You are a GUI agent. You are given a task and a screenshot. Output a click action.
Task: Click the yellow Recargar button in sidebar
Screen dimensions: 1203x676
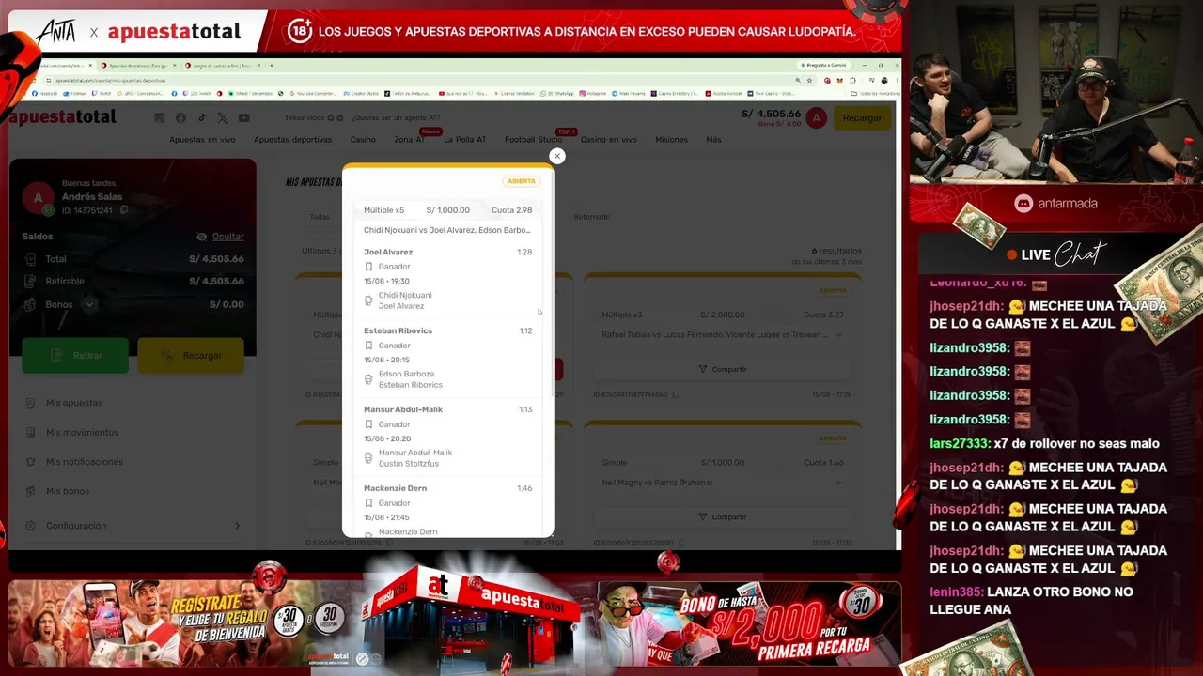point(191,356)
